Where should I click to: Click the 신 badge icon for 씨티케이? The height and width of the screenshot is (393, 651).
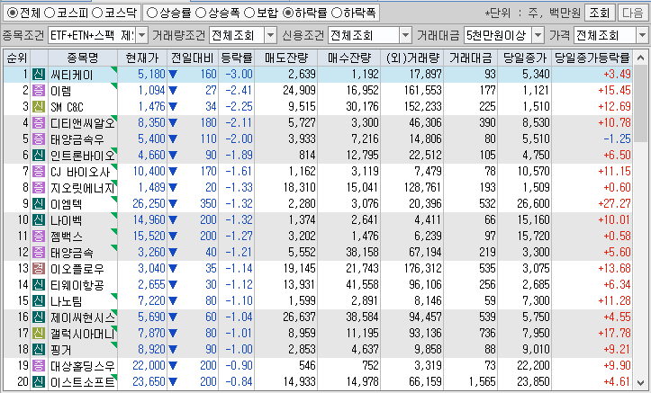coord(39,75)
